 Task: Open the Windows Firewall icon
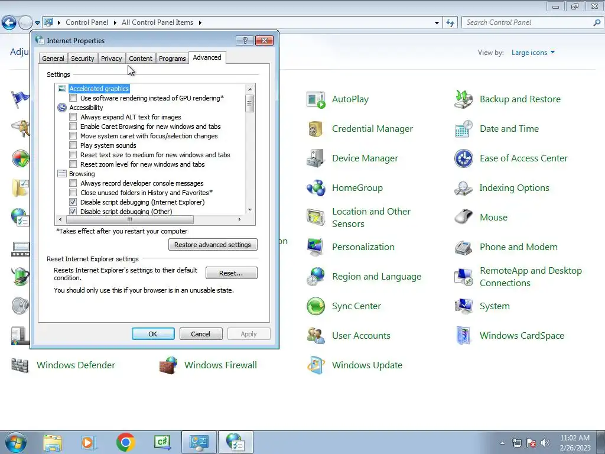[168, 365]
